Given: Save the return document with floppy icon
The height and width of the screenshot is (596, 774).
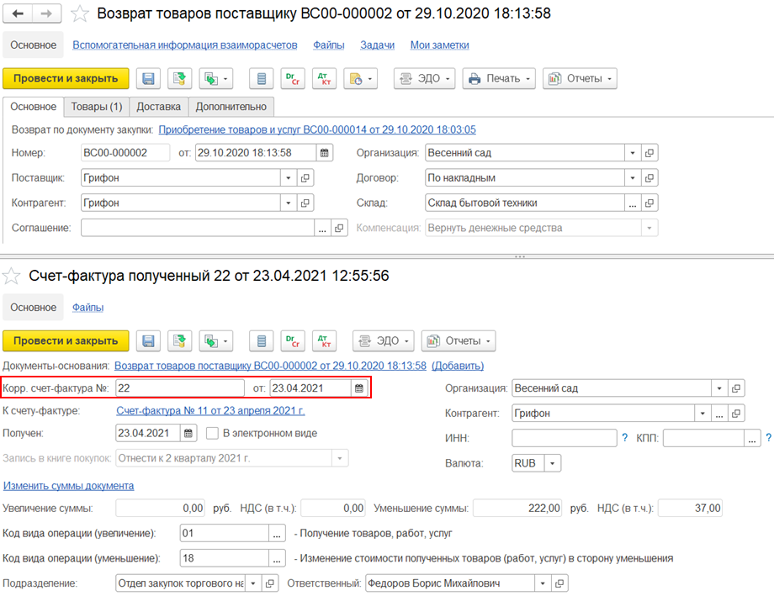Looking at the screenshot, I should coord(148,78).
